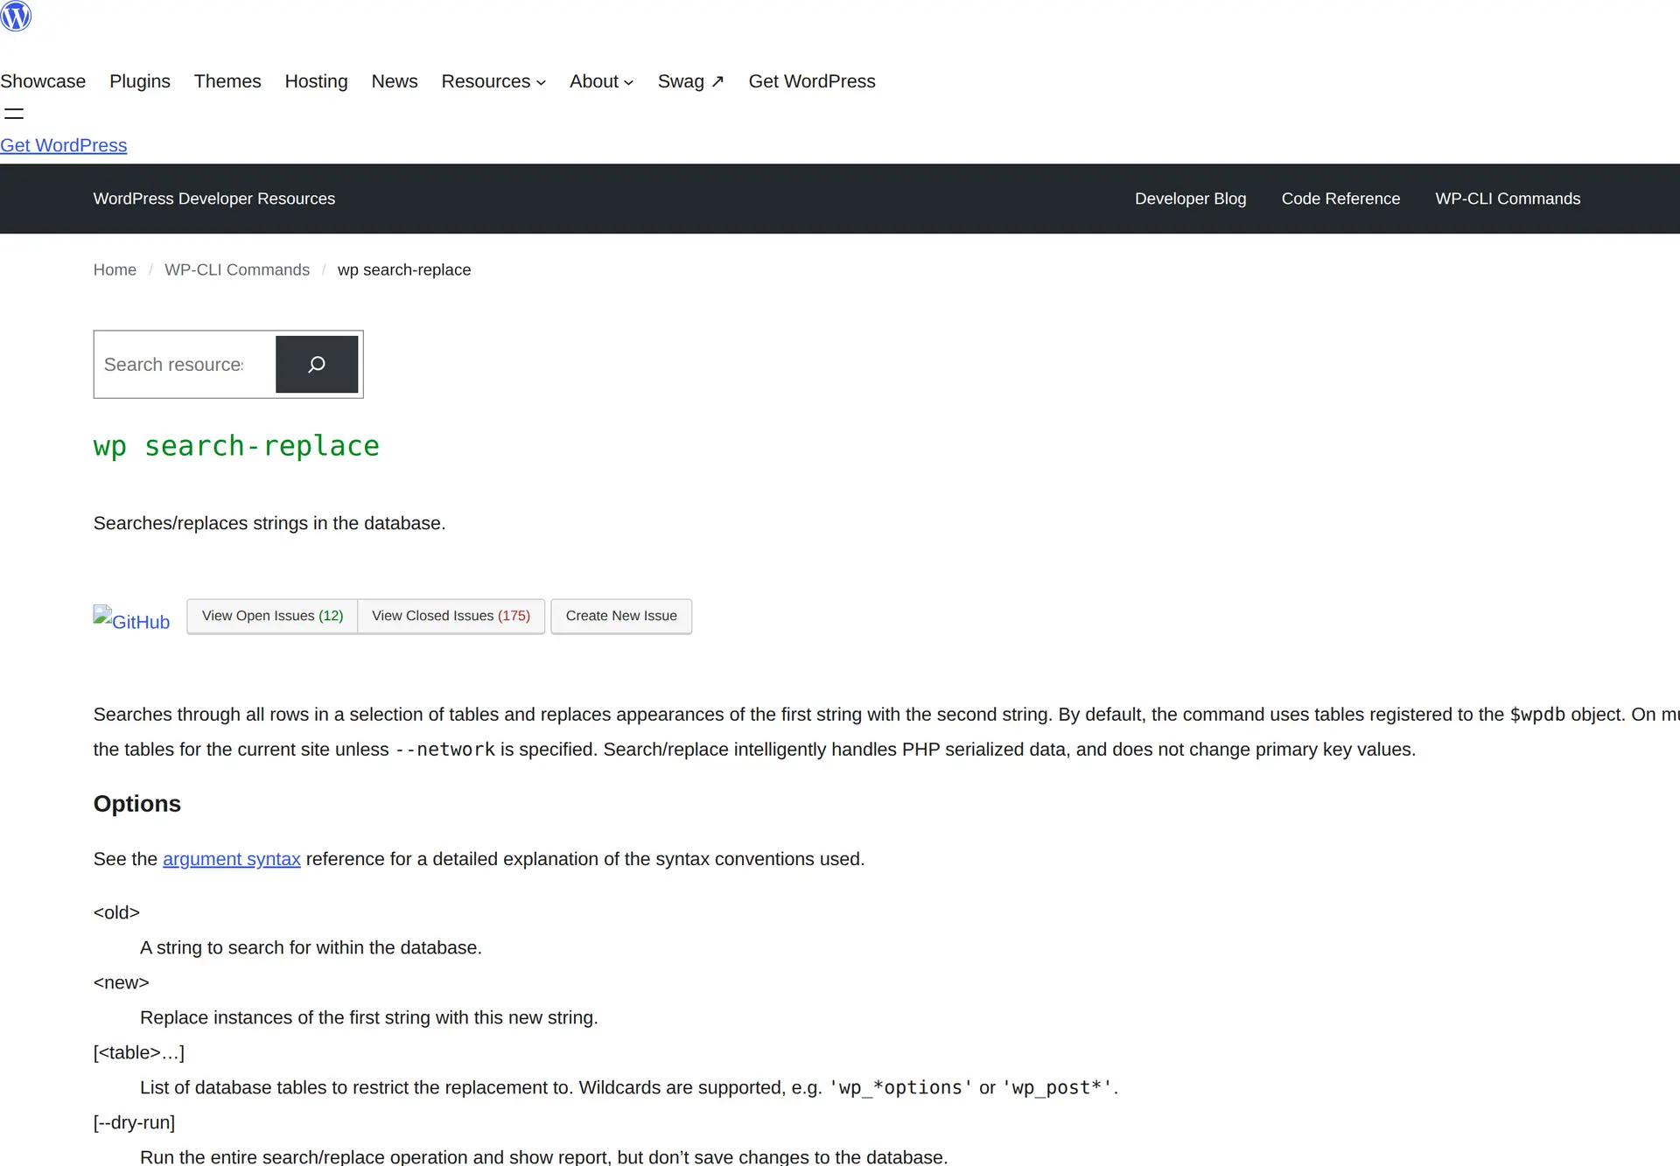Go to the Plugins page
The width and height of the screenshot is (1680, 1166).
pyautogui.click(x=140, y=81)
